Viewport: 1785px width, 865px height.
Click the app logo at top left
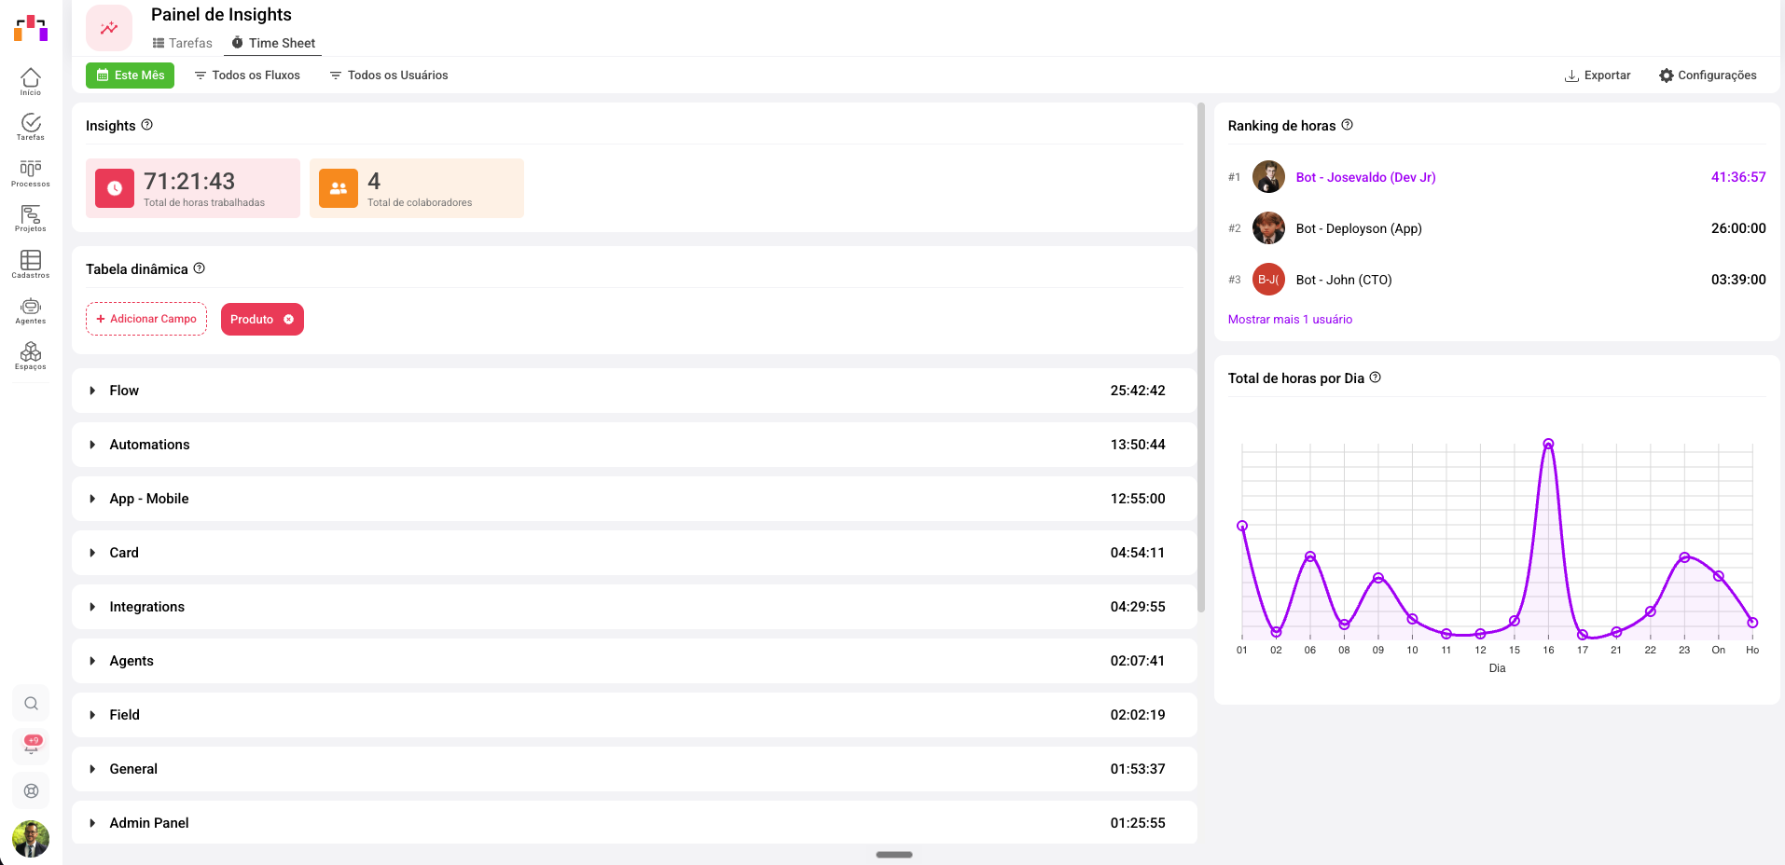tap(31, 28)
